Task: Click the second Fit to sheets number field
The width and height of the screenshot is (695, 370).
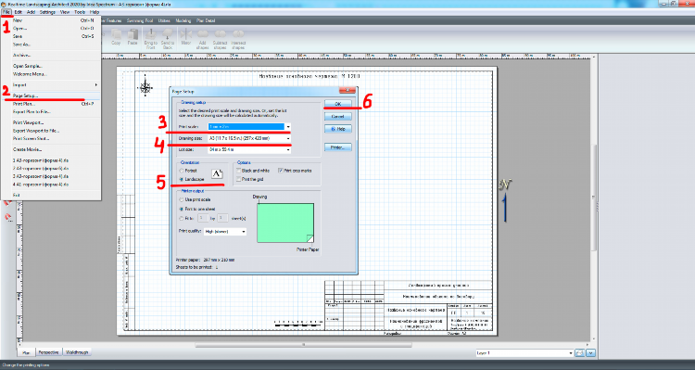Action: 223,218
